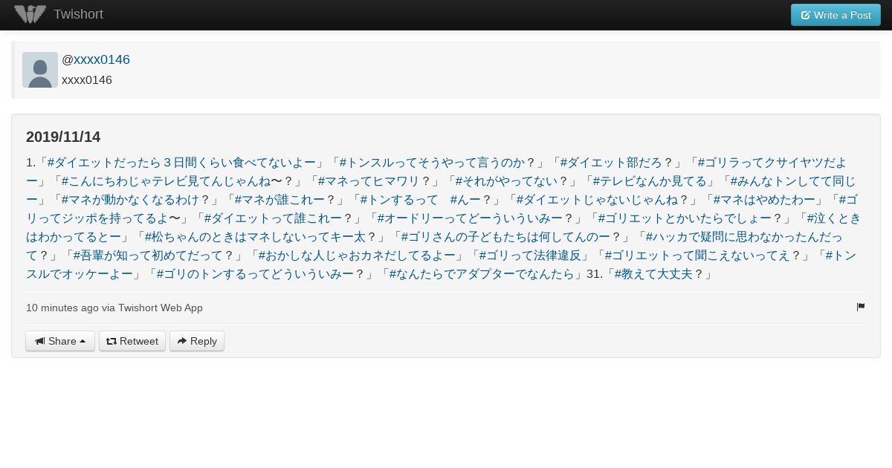This screenshot has height=468, width=892.
Task: Click the hashtag #マネってヒマワリ
Action: pos(369,181)
